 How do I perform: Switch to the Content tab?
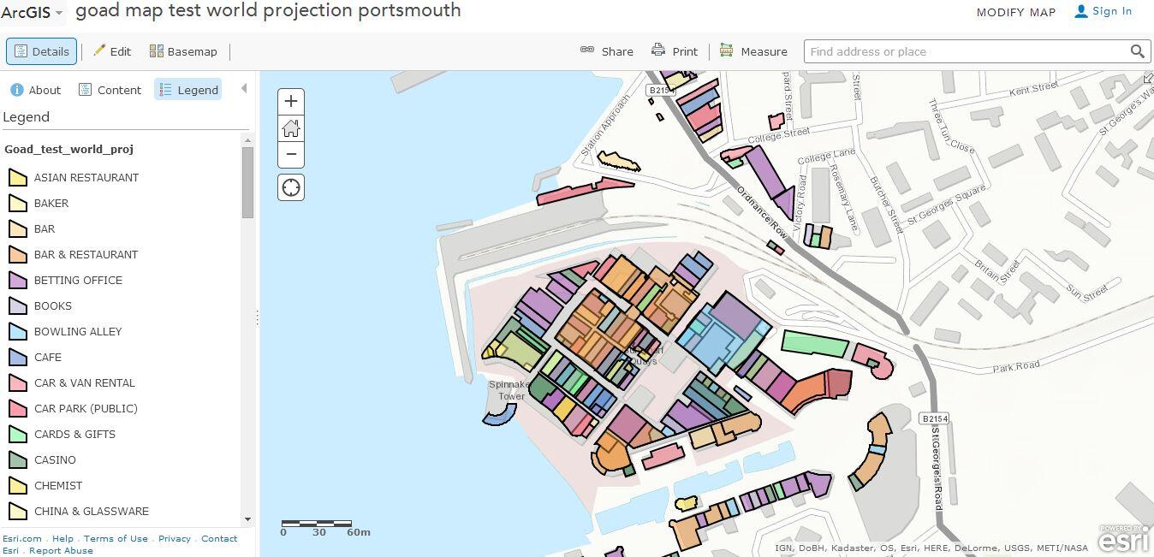(x=110, y=90)
